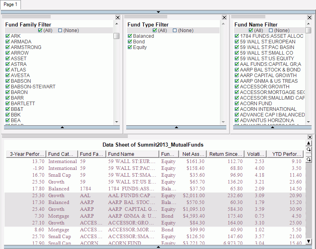Uncheck the ARK fund family
The height and width of the screenshot is (249, 316).
point(8,36)
